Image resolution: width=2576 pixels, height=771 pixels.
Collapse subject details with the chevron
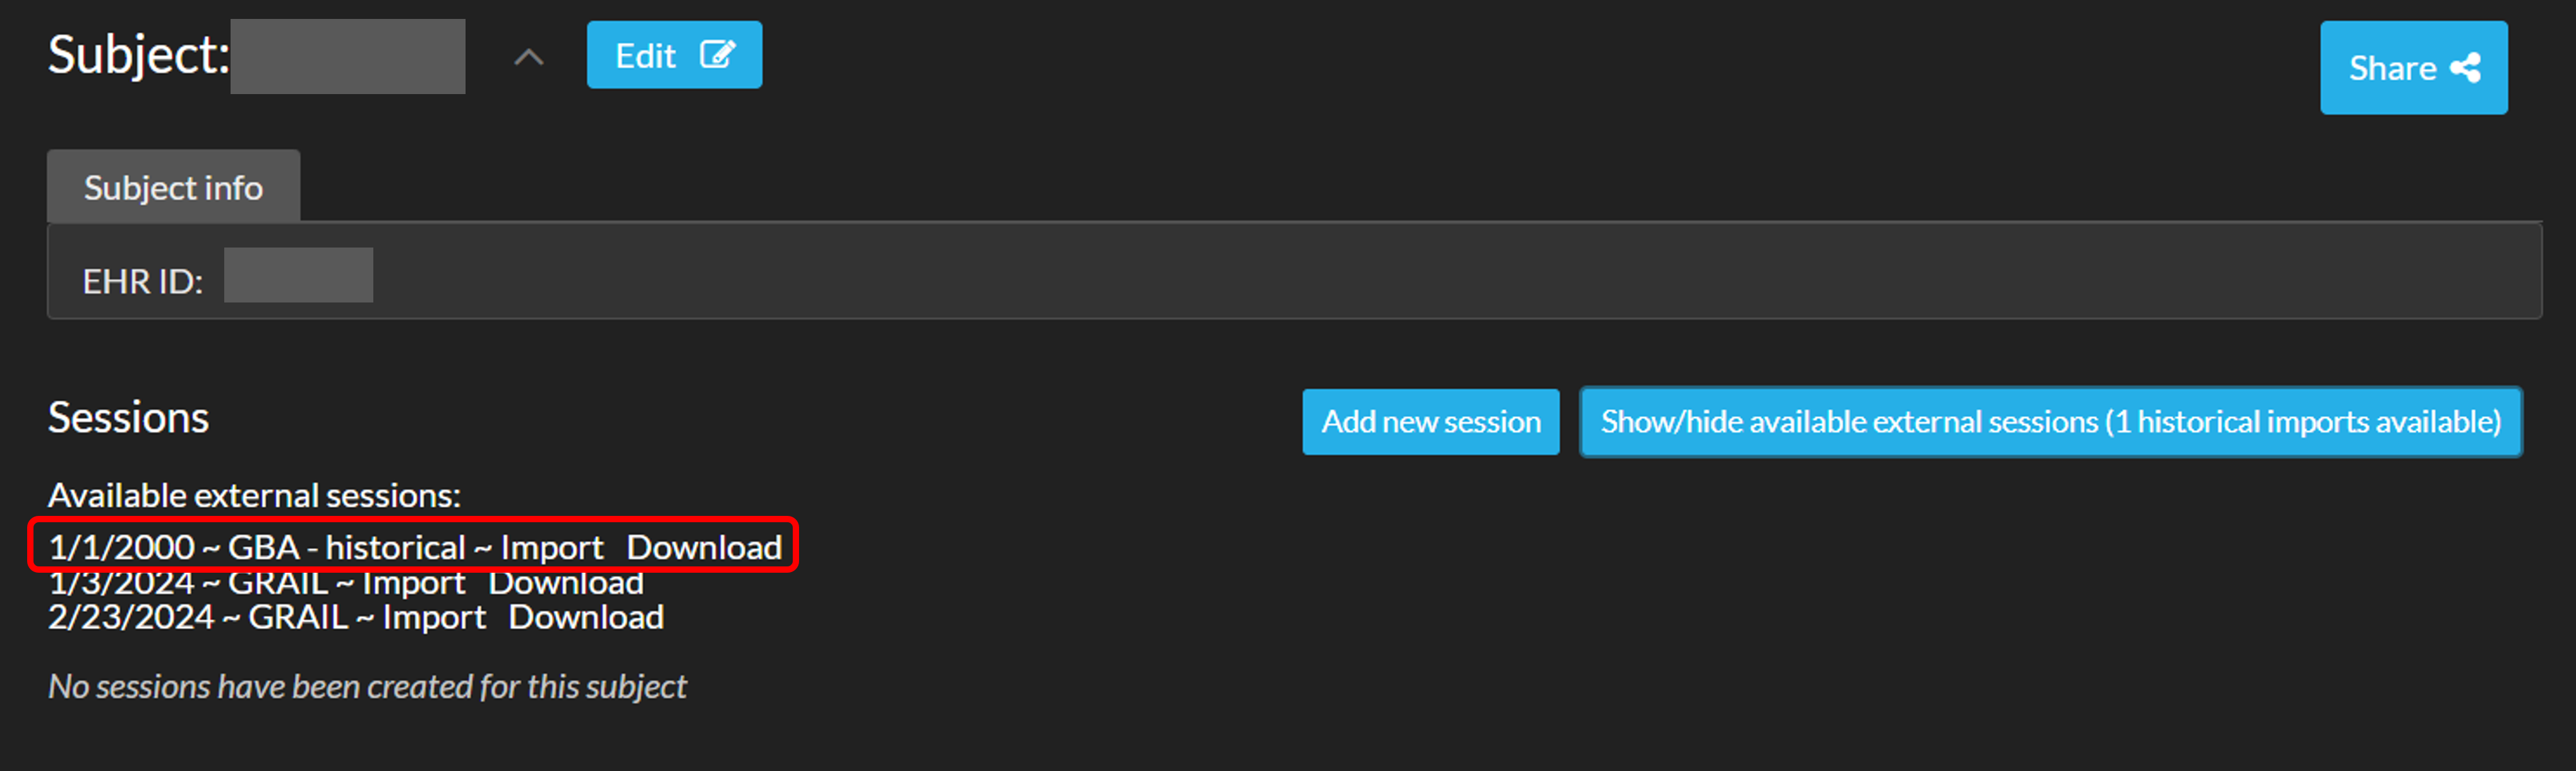pyautogui.click(x=529, y=58)
